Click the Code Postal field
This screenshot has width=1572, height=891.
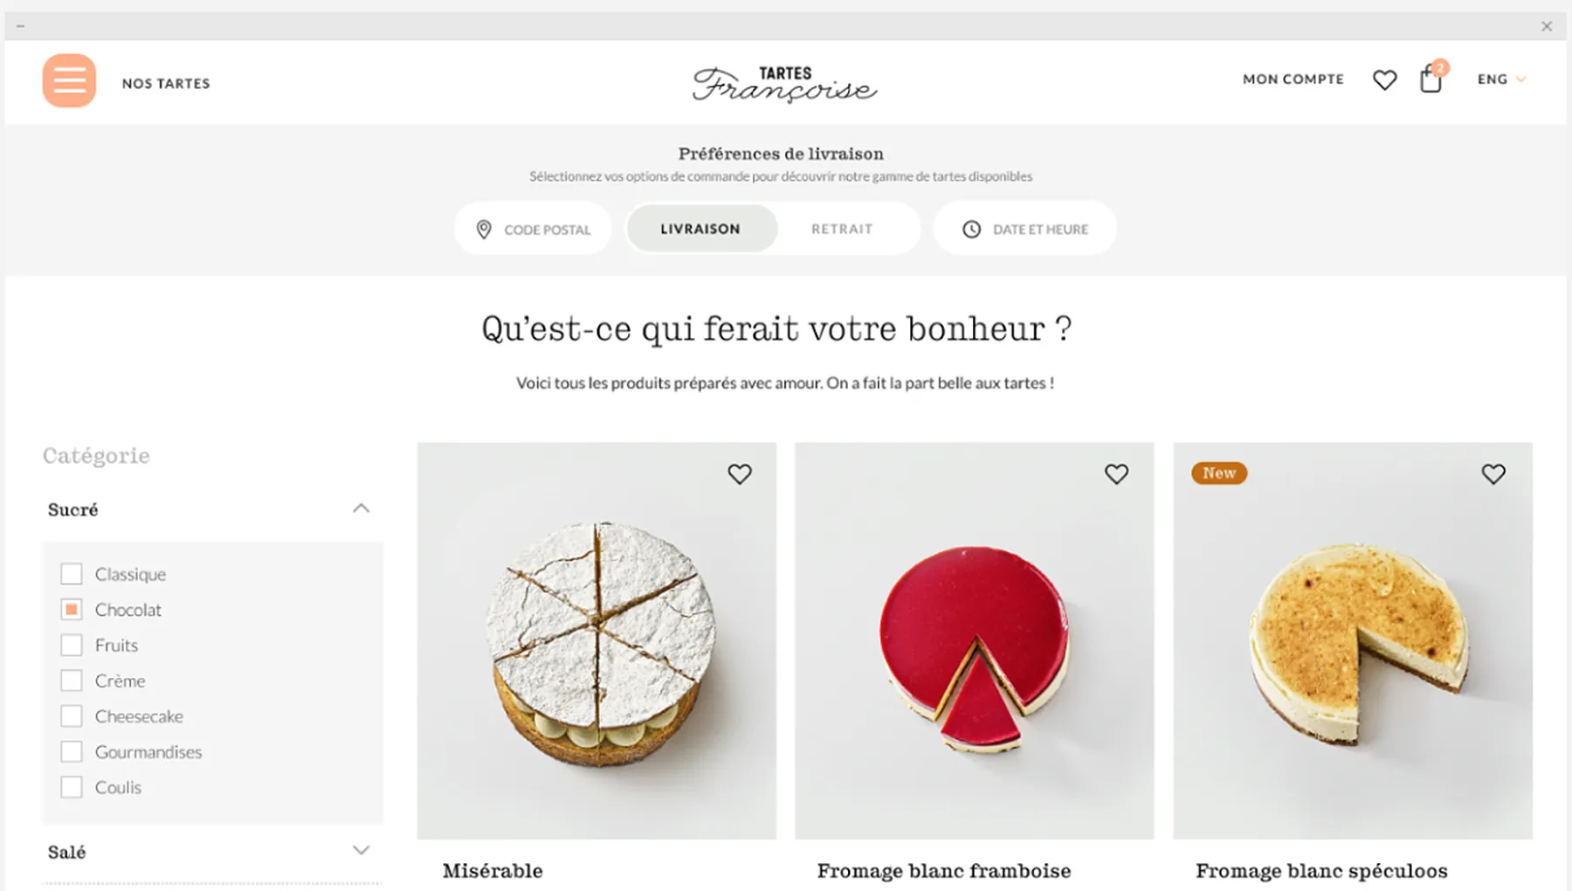pos(533,229)
